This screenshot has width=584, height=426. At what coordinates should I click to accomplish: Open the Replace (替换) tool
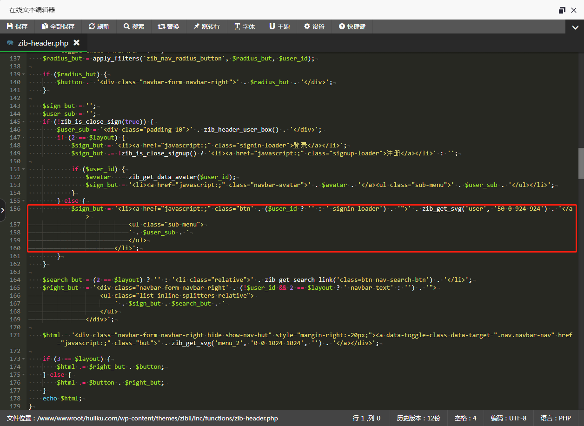tap(168, 27)
